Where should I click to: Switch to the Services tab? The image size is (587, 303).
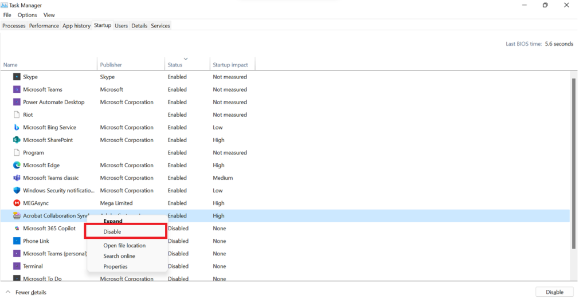click(x=161, y=26)
